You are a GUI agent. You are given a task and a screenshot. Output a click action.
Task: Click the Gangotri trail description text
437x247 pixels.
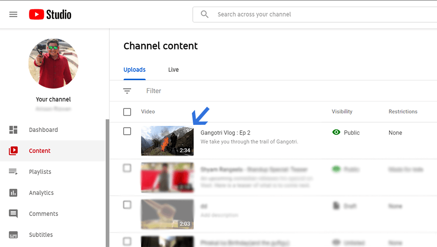click(x=249, y=142)
